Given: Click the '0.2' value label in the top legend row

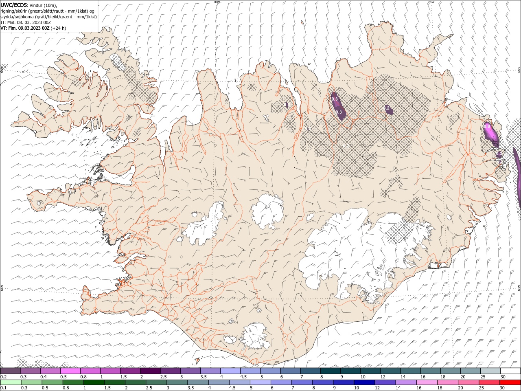Looking at the screenshot, I should [3, 377].
